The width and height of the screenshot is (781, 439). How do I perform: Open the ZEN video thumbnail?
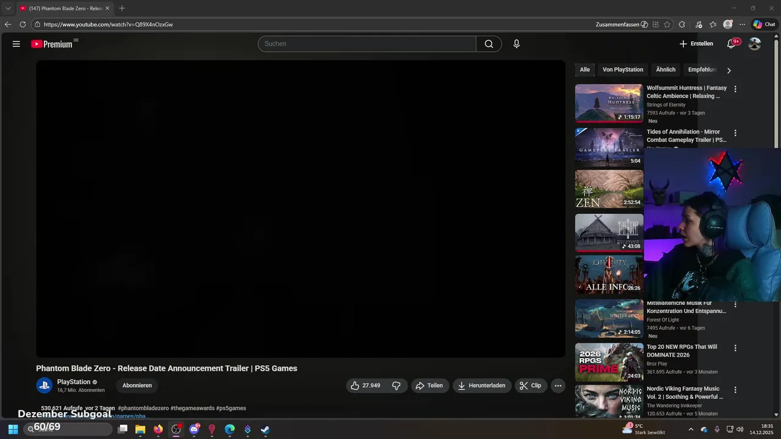[x=609, y=189]
